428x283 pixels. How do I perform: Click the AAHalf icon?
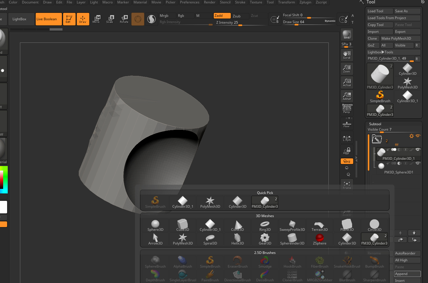347,96
